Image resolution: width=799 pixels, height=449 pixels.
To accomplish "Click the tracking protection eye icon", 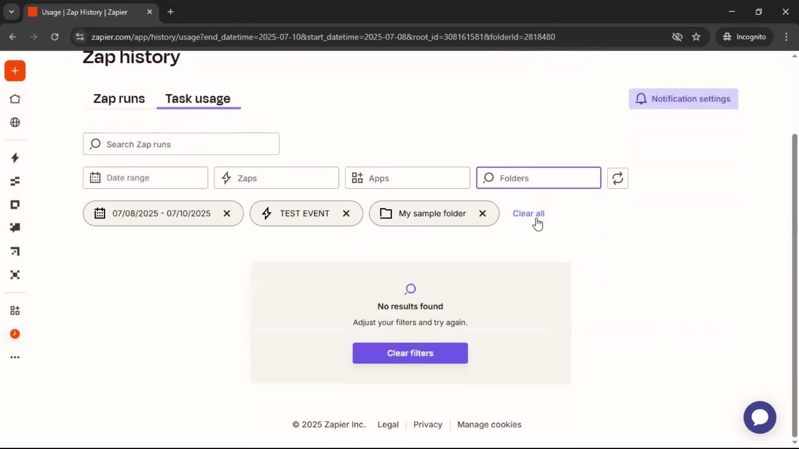I will click(677, 37).
